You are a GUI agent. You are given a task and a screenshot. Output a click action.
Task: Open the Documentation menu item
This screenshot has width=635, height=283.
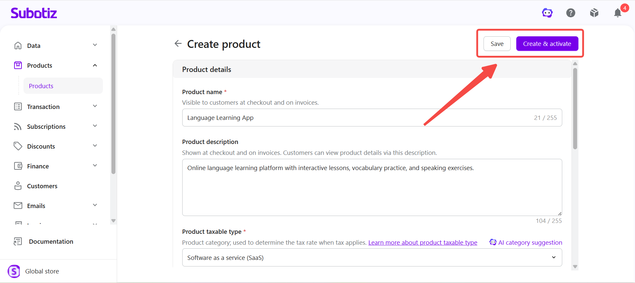click(51, 241)
